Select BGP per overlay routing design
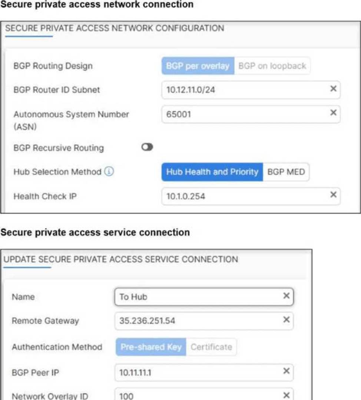 (198, 66)
